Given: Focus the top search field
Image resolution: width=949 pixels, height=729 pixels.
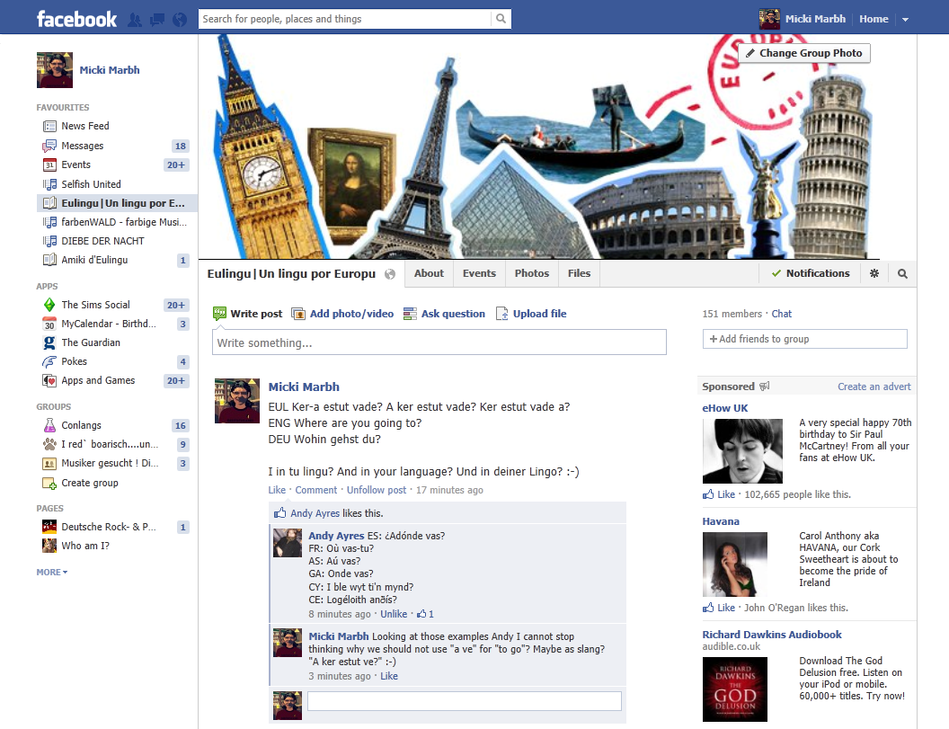Looking at the screenshot, I should 344,19.
